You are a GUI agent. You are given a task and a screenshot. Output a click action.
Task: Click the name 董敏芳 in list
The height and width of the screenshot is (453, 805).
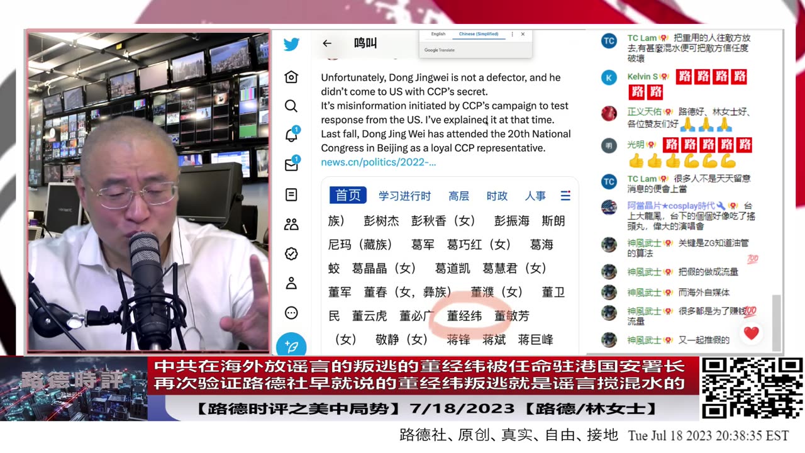click(512, 316)
